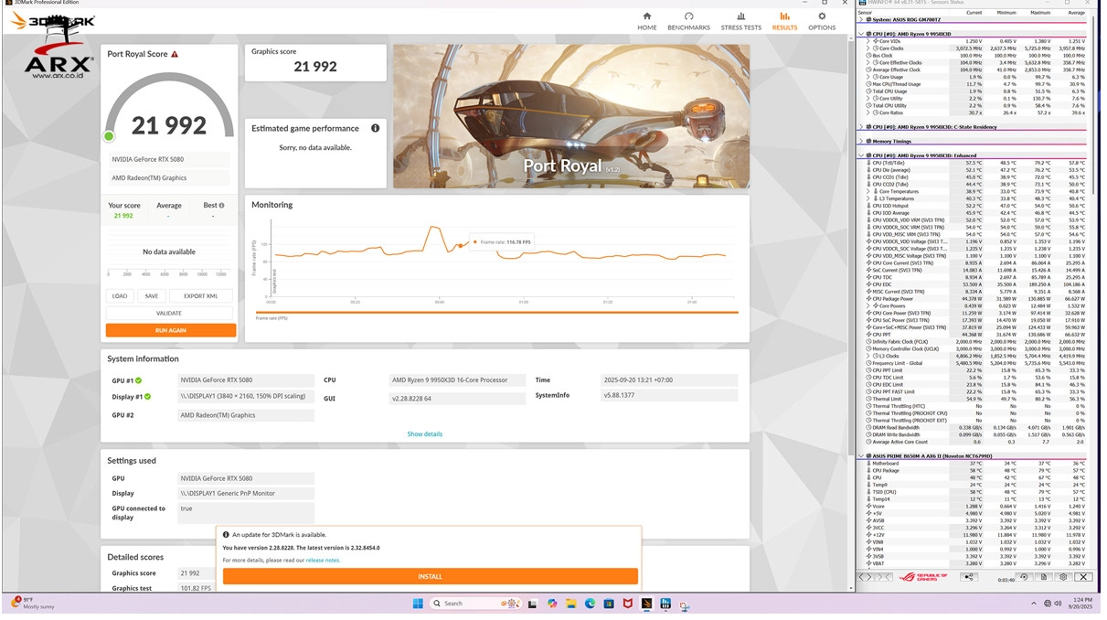Screen dimensions: 1107x620
Task: Click the HWiNFO logging sheet icon
Action: point(1044,577)
